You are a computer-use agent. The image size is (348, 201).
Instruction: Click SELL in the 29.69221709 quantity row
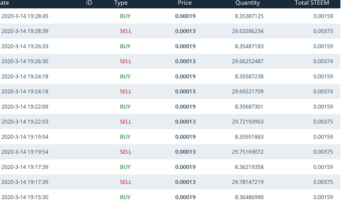pos(126,92)
